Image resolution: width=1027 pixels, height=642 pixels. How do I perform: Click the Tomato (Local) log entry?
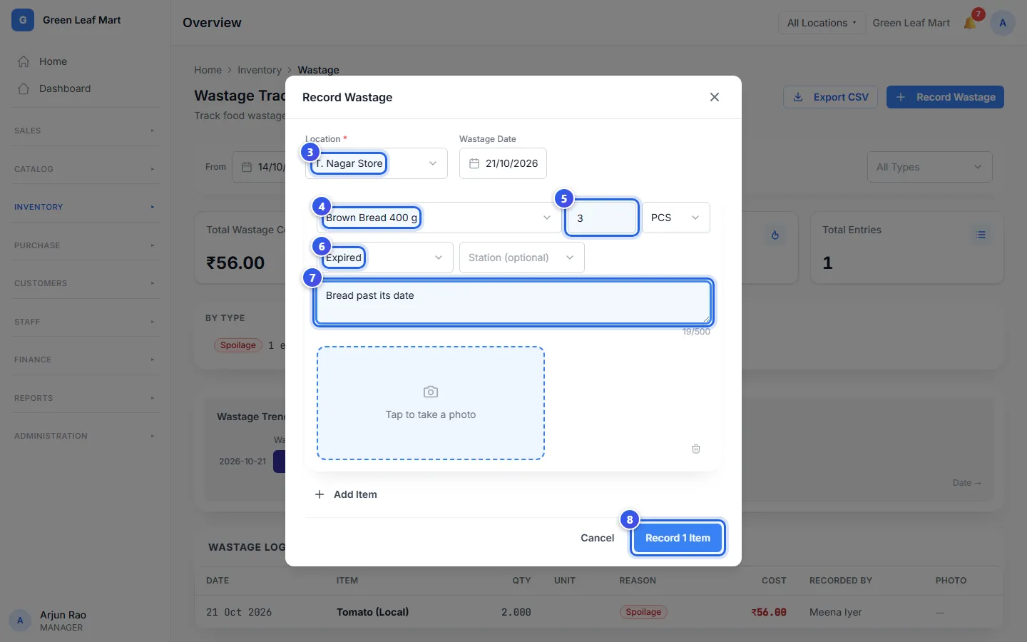(599, 612)
